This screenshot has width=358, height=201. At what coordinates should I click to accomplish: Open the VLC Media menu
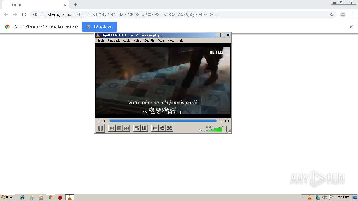pyautogui.click(x=100, y=40)
